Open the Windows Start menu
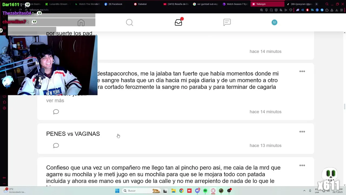346x195 pixels. click(117, 191)
